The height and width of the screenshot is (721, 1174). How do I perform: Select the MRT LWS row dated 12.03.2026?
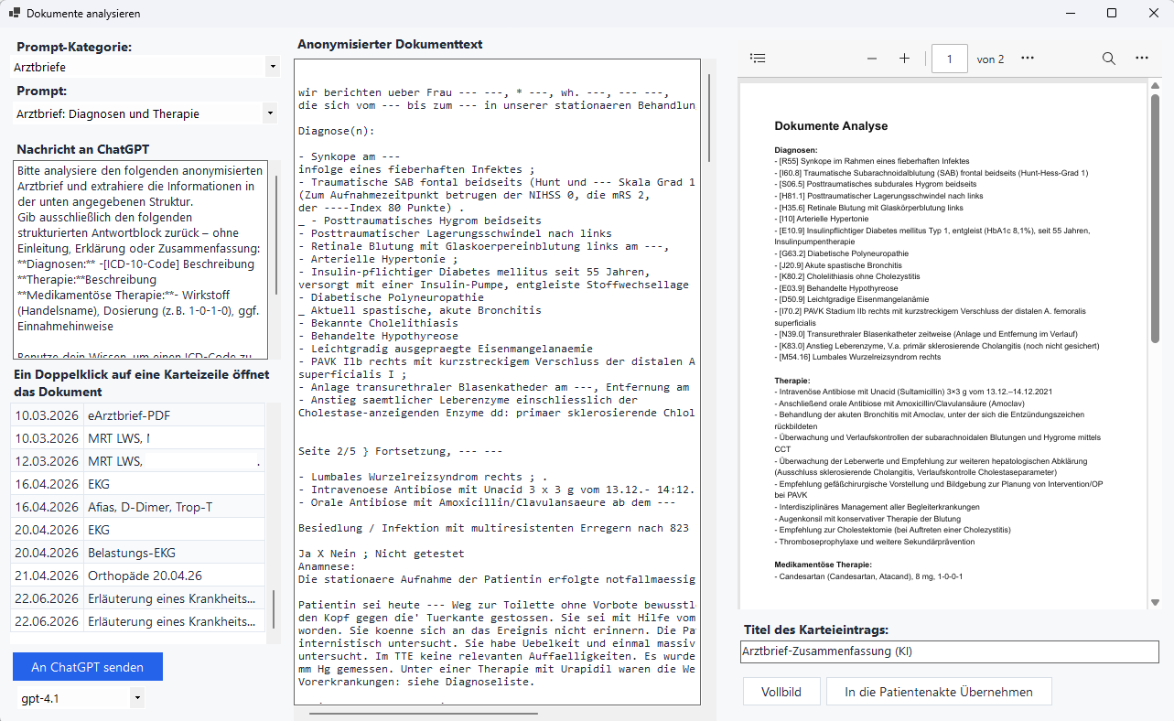coord(138,461)
